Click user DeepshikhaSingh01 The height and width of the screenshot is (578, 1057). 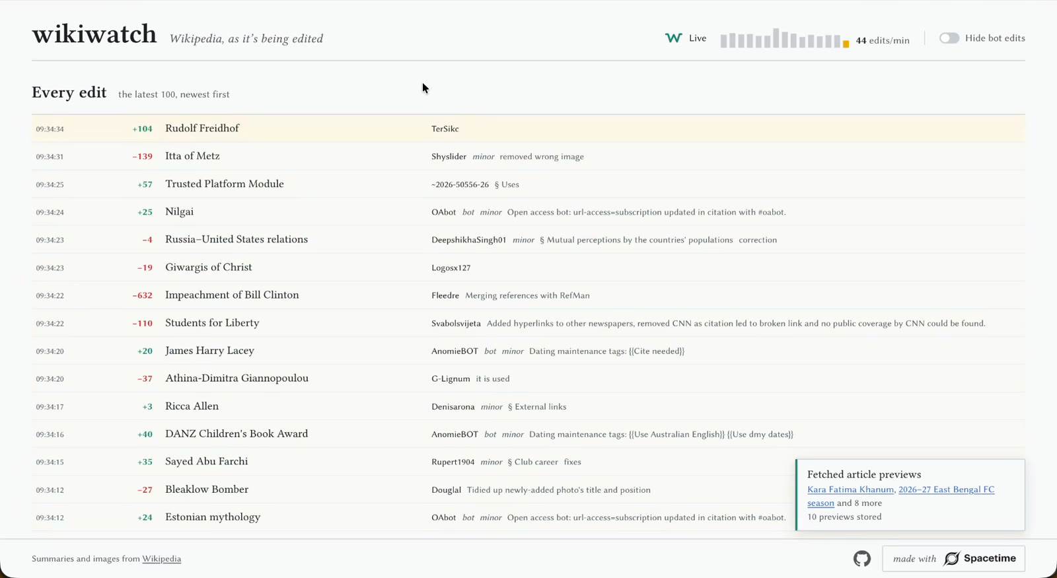[468, 240]
